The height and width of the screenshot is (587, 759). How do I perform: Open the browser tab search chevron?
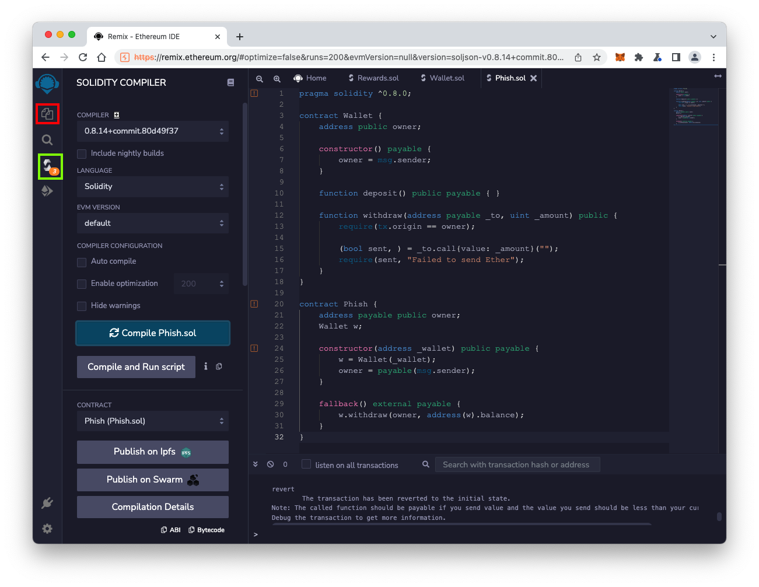tap(713, 36)
